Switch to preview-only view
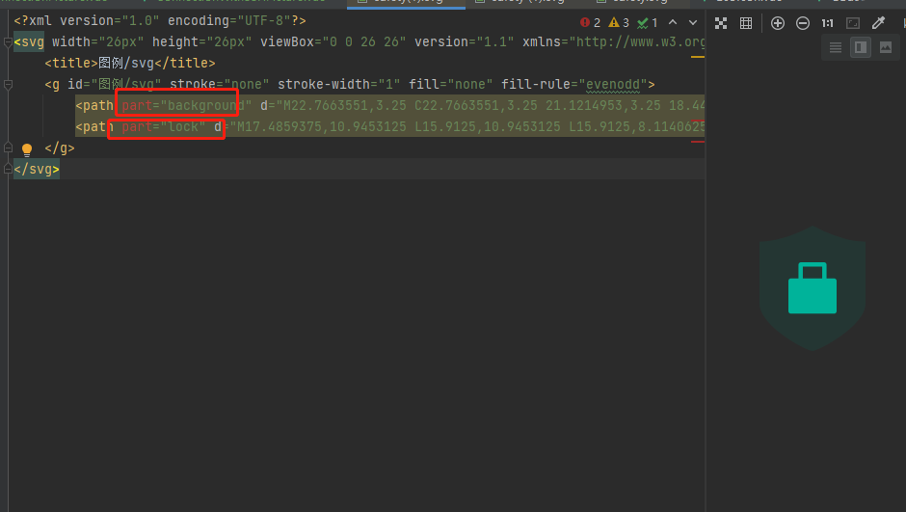 coord(885,47)
